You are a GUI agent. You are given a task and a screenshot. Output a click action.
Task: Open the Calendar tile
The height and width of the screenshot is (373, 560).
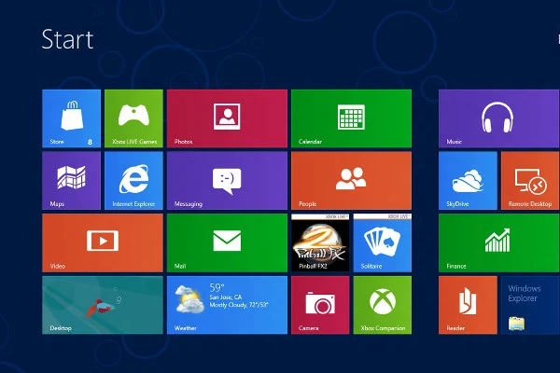352,118
